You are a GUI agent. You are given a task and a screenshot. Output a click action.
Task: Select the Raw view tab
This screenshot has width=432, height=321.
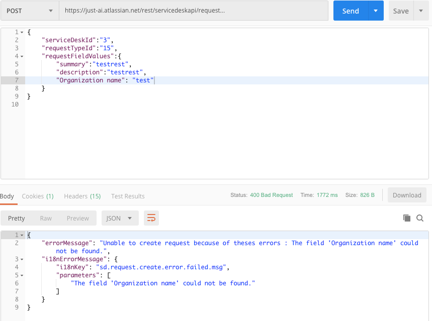pos(46,218)
